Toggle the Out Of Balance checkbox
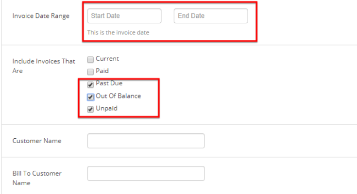The image size is (357, 194). pyautogui.click(x=90, y=97)
